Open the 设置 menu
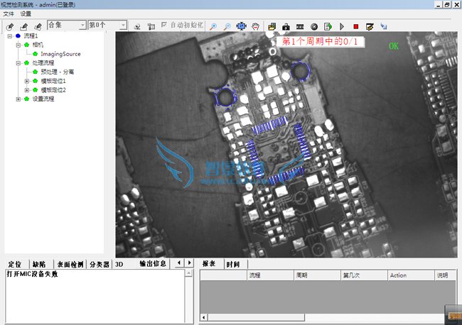The width and height of the screenshot is (462, 325). click(x=26, y=13)
